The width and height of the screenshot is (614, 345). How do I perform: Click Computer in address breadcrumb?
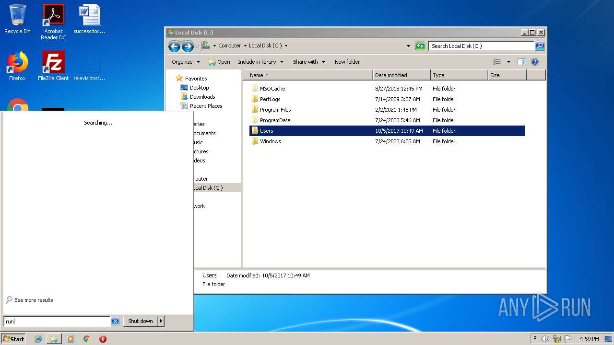coord(229,46)
